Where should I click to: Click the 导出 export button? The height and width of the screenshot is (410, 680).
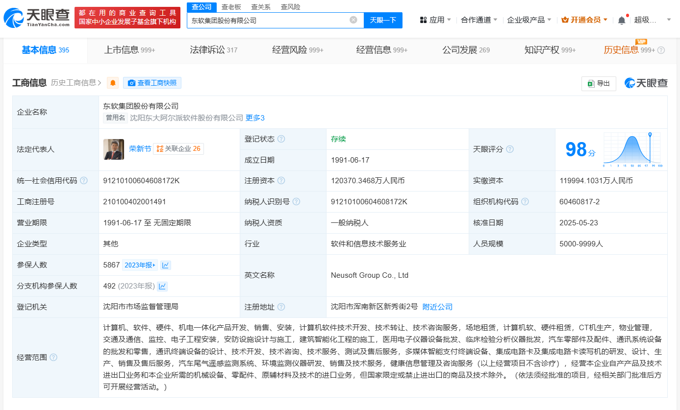[x=598, y=83]
